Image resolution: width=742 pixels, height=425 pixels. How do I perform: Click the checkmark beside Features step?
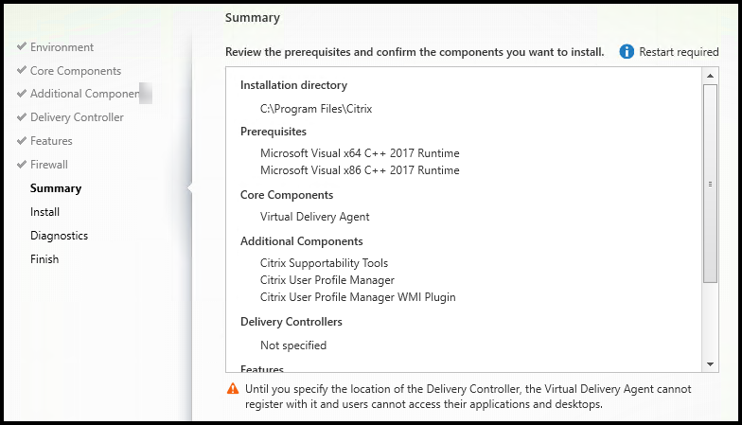pyautogui.click(x=22, y=141)
